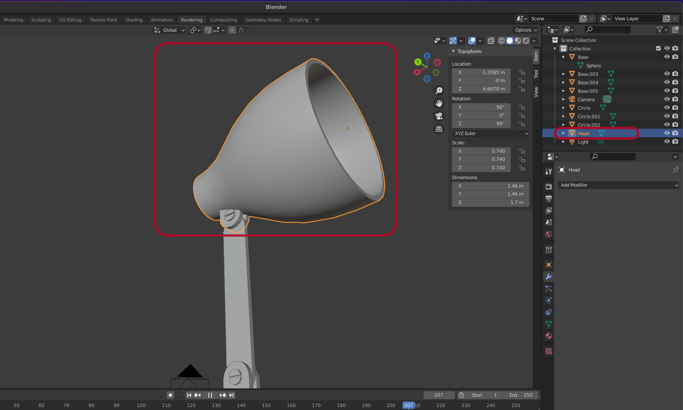The height and width of the screenshot is (410, 683).
Task: Open viewport shading options arrow
Action: [534, 41]
